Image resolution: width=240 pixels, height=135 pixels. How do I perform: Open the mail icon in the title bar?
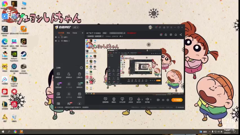[x=156, y=27]
